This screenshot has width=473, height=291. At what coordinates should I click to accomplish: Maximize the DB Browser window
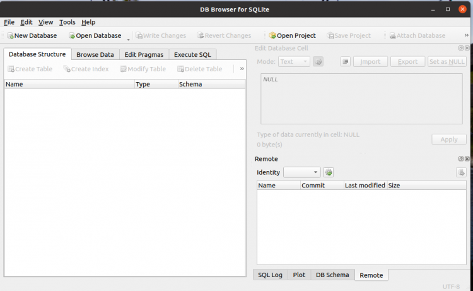[448, 9]
